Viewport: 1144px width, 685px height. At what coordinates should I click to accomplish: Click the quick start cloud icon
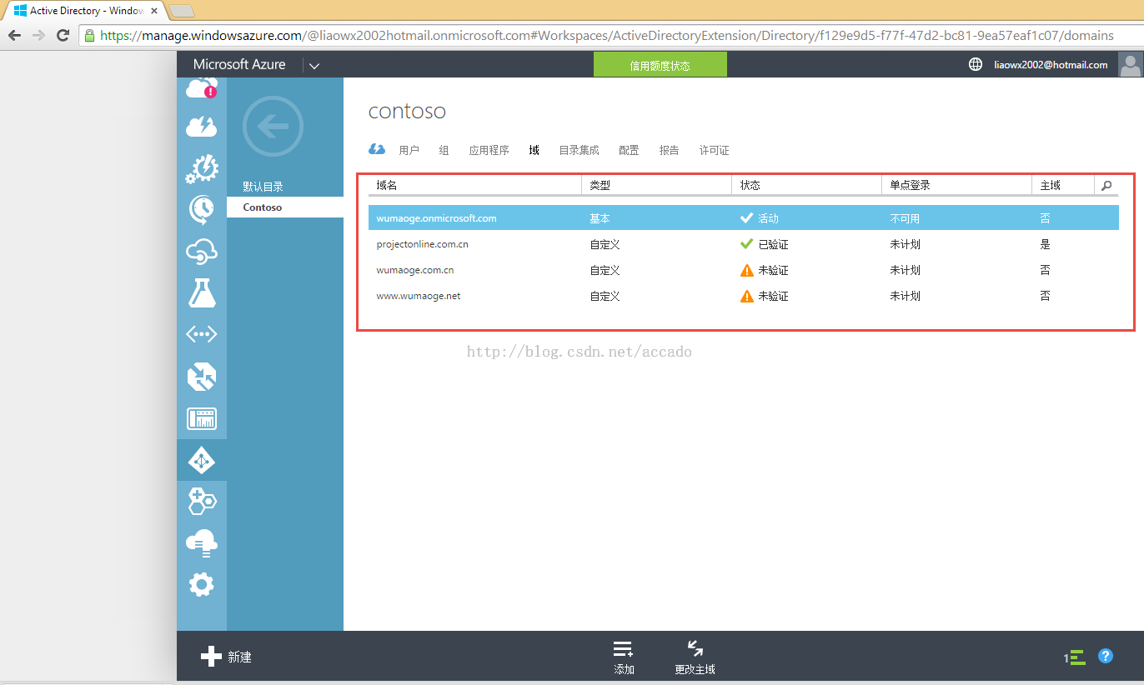pos(377,150)
